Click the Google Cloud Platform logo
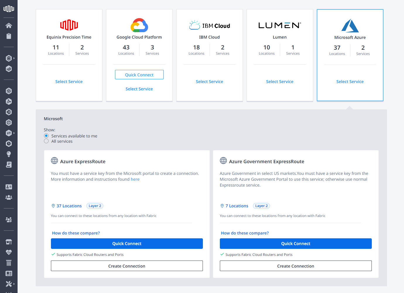 [x=139, y=25]
